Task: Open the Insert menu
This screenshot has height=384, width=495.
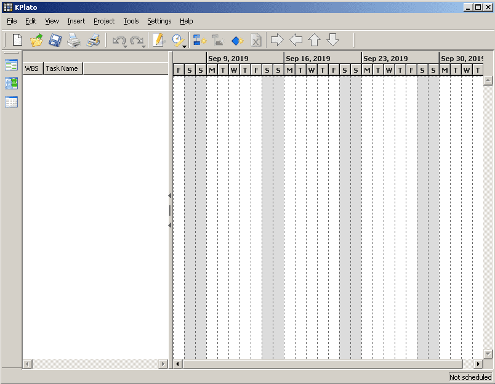Action: pyautogui.click(x=76, y=21)
